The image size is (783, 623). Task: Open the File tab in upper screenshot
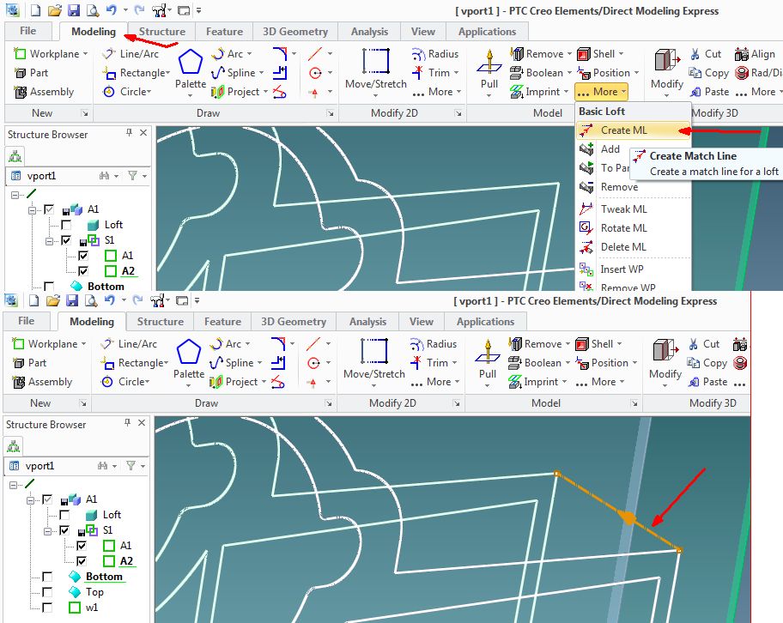pyautogui.click(x=28, y=31)
